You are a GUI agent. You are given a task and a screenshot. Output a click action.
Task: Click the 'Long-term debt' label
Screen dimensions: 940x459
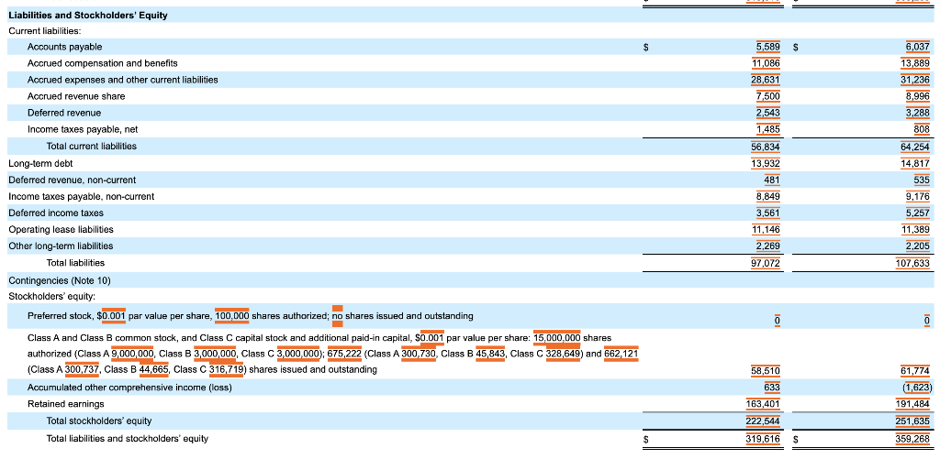click(40, 163)
